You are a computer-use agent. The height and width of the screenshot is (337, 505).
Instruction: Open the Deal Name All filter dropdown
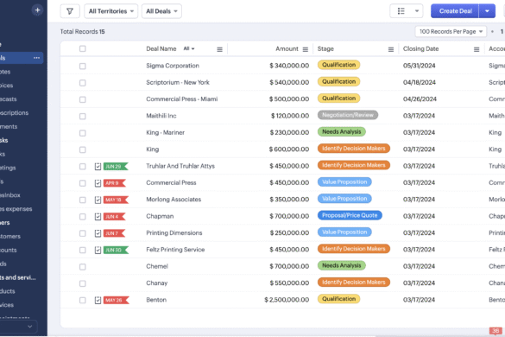189,48
